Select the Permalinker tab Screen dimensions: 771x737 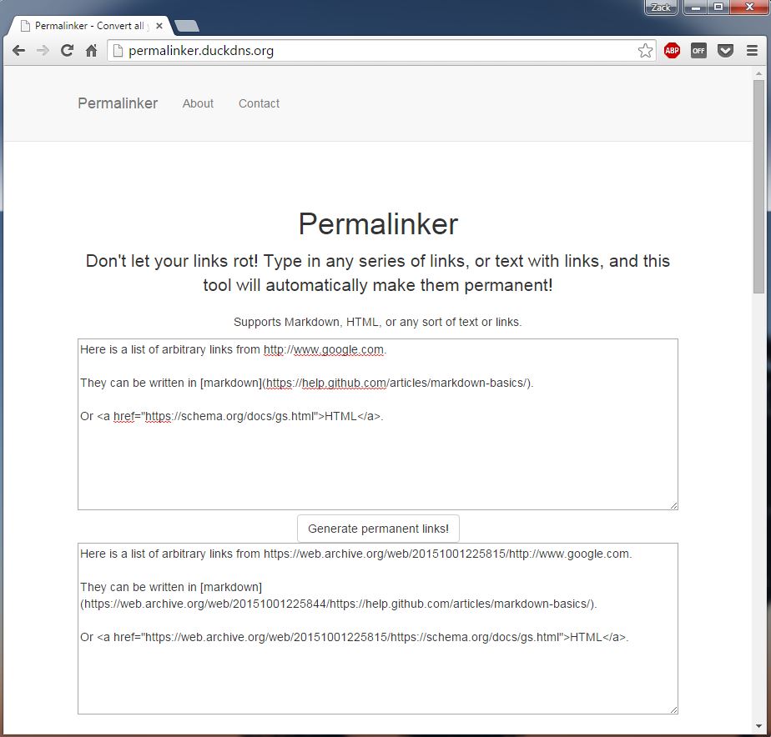pos(88,26)
